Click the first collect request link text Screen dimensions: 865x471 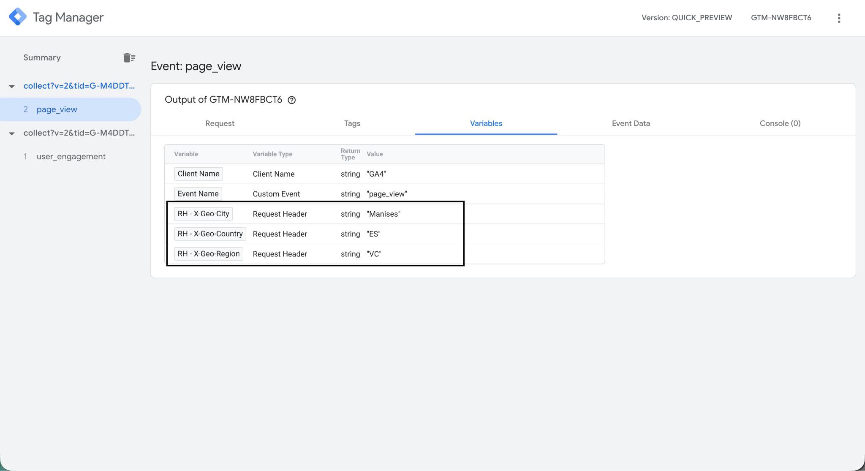pyautogui.click(x=79, y=86)
